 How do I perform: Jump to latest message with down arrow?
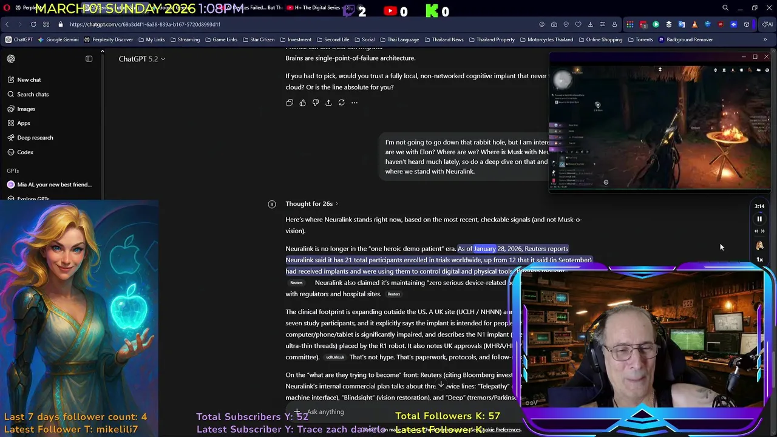coord(441,385)
